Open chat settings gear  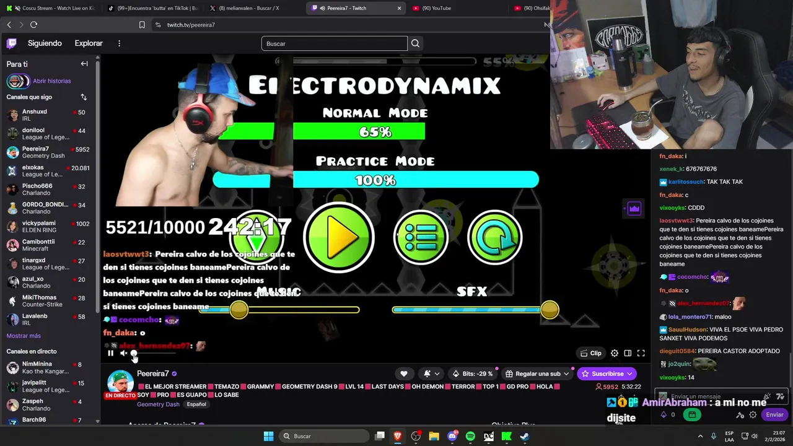click(753, 415)
